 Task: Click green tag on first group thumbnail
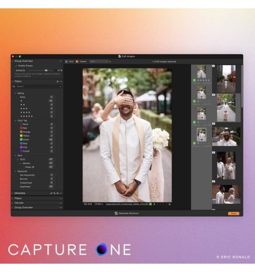pyautogui.click(x=194, y=80)
